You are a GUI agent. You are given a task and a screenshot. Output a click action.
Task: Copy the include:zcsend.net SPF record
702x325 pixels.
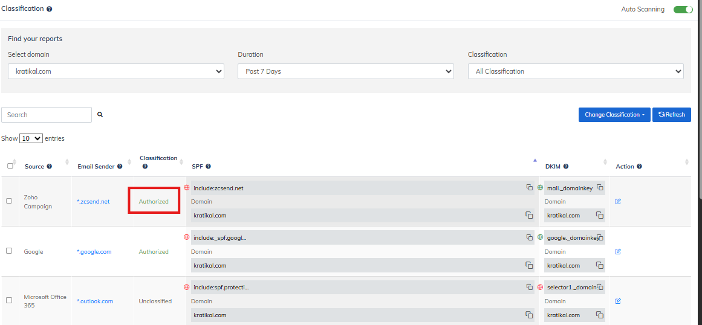point(529,188)
